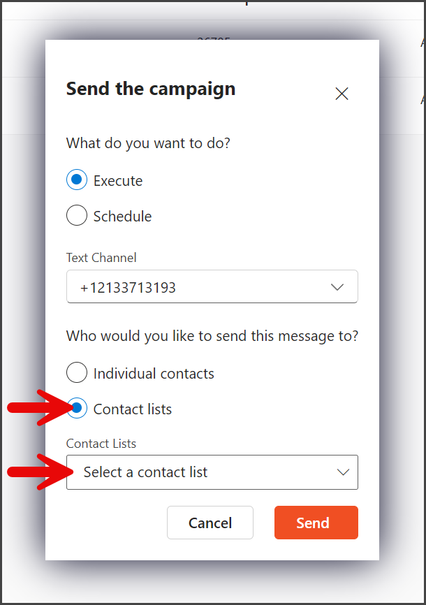This screenshot has height=605, width=426.
Task: Click the chevron in the Text Channel field
Action: click(x=337, y=287)
